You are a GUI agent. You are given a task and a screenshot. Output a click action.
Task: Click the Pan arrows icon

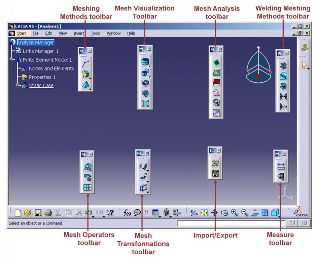214,213
